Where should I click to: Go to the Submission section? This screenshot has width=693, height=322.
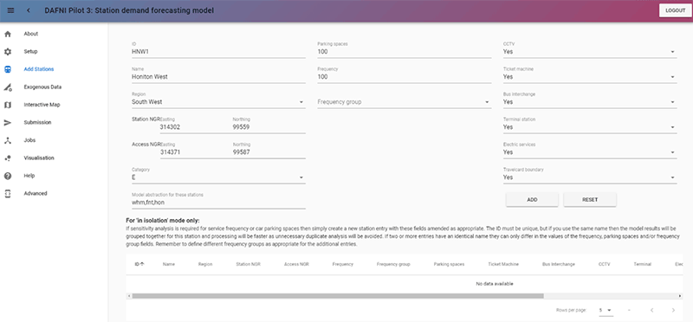[x=37, y=122]
